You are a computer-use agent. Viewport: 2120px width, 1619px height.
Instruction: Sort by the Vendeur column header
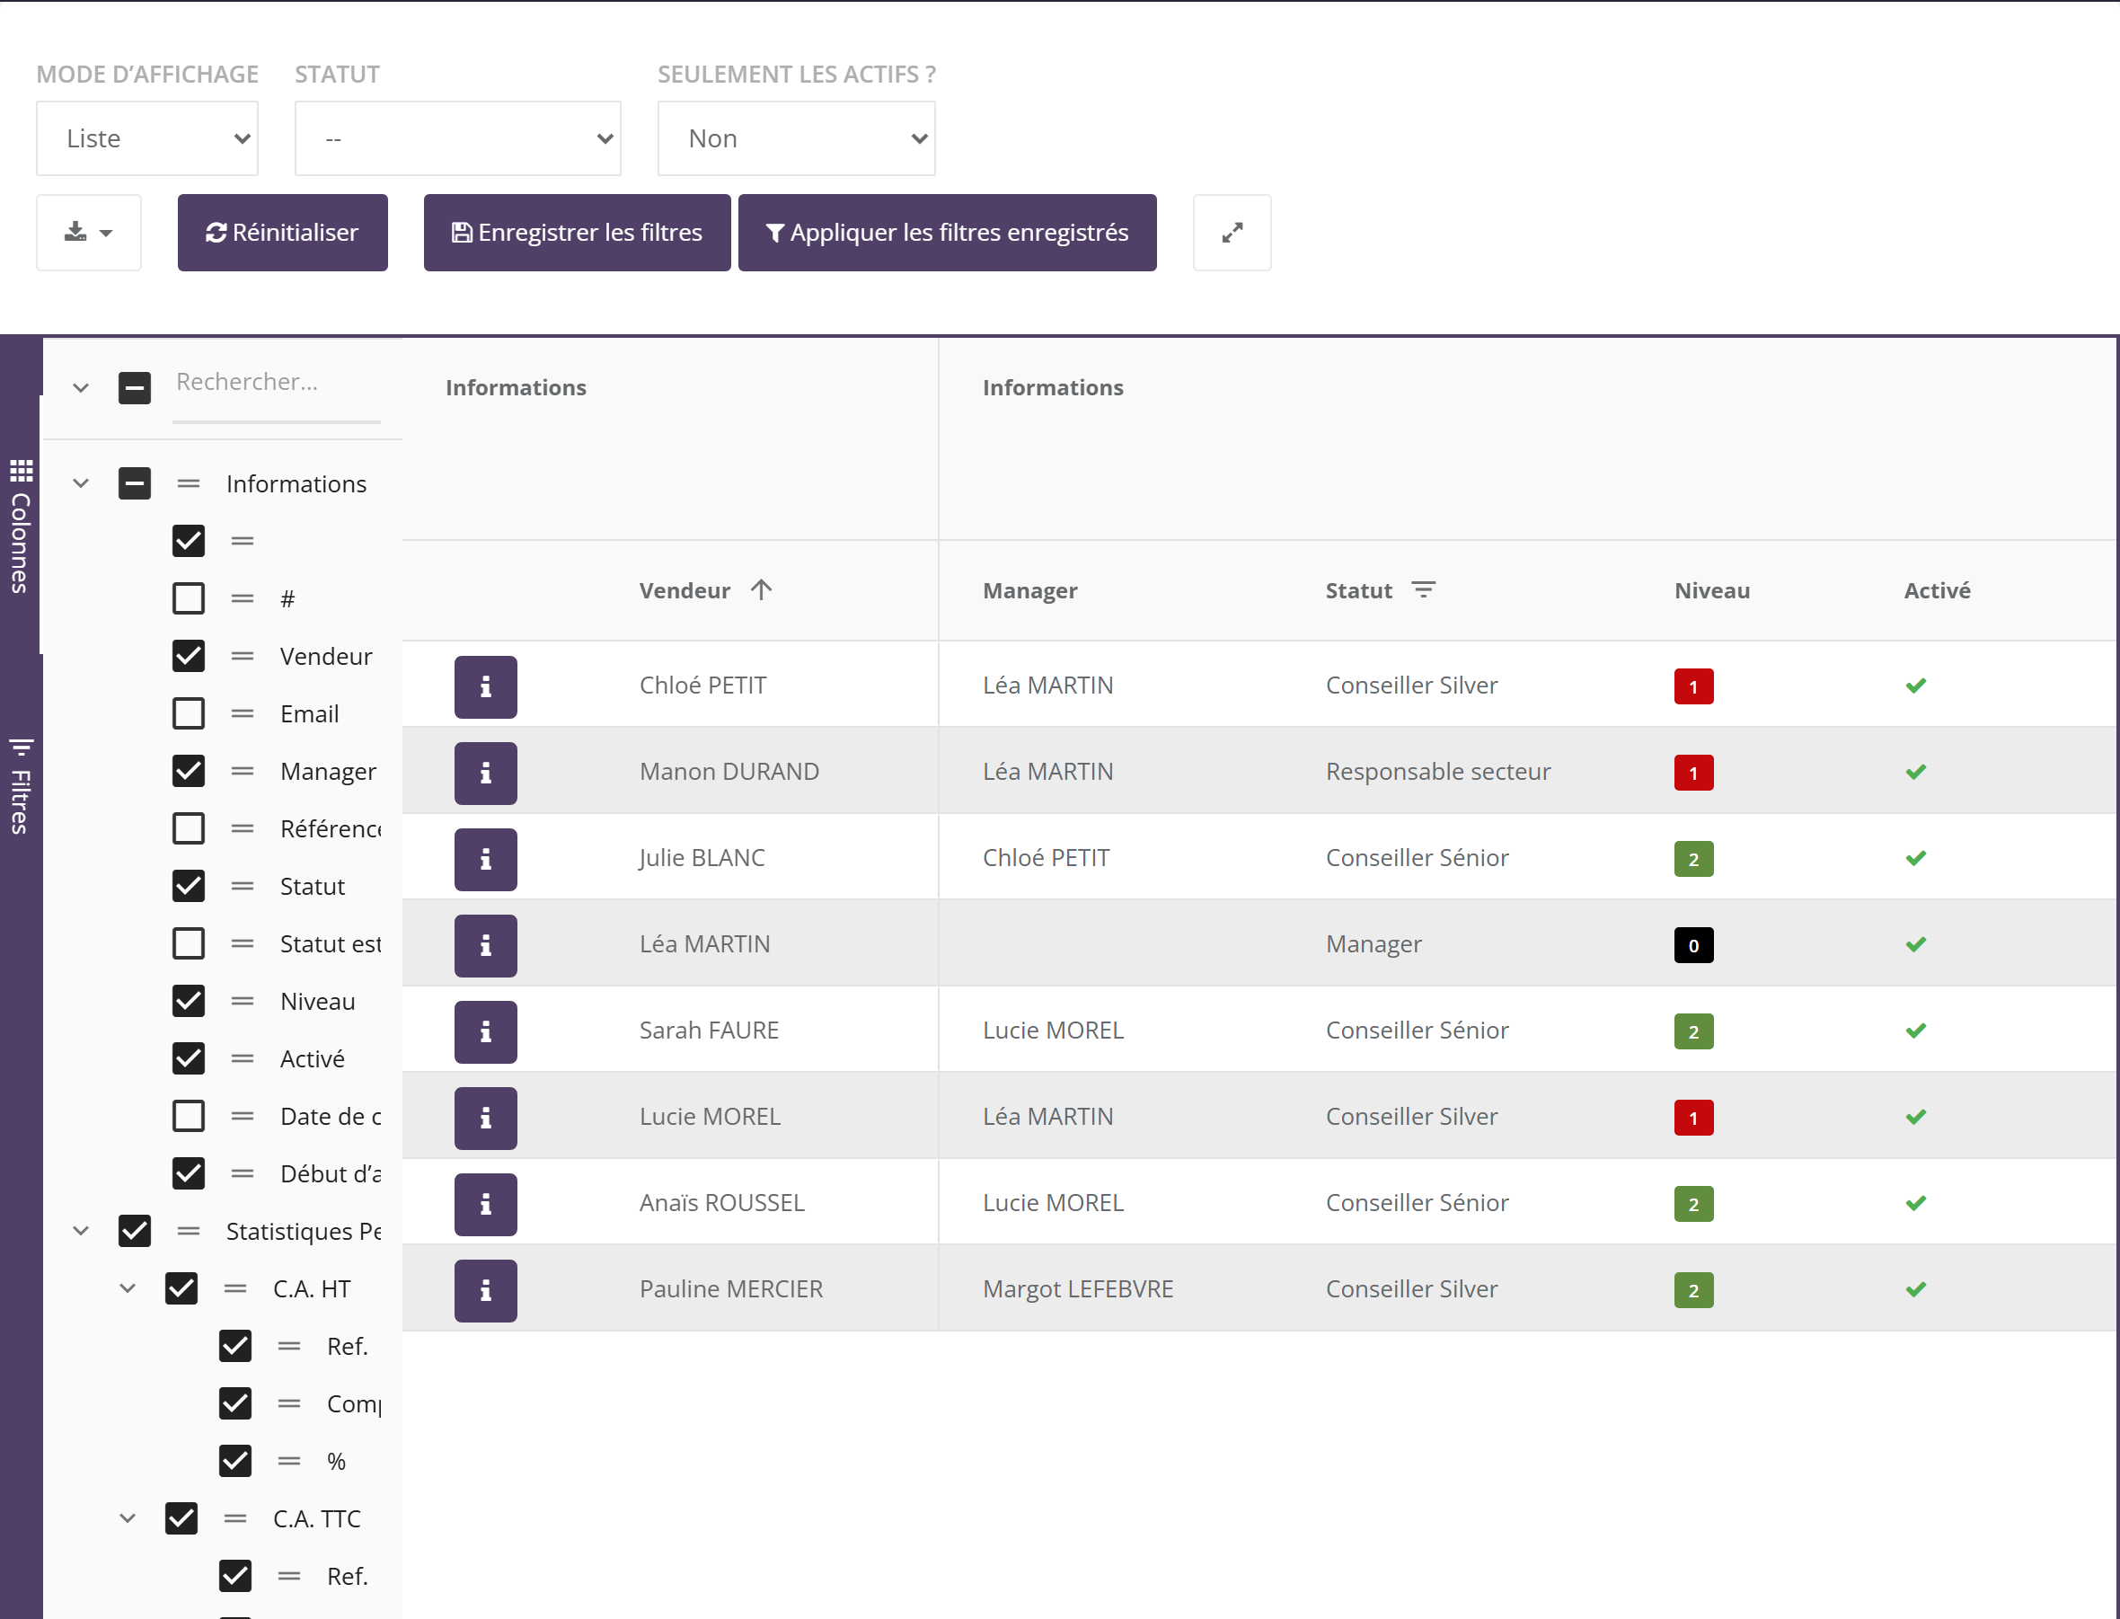[x=685, y=591]
